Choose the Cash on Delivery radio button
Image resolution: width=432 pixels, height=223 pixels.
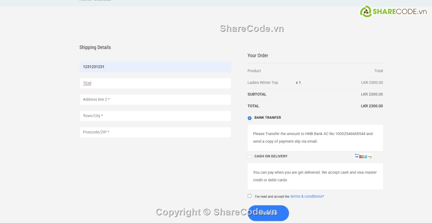point(250,157)
